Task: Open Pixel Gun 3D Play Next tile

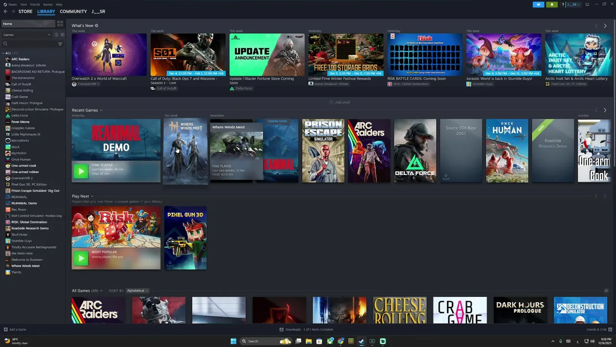Action: tap(185, 238)
